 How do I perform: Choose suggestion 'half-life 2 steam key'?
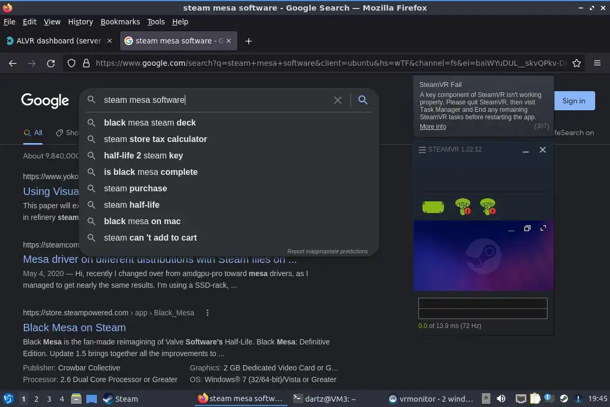[x=229, y=155]
